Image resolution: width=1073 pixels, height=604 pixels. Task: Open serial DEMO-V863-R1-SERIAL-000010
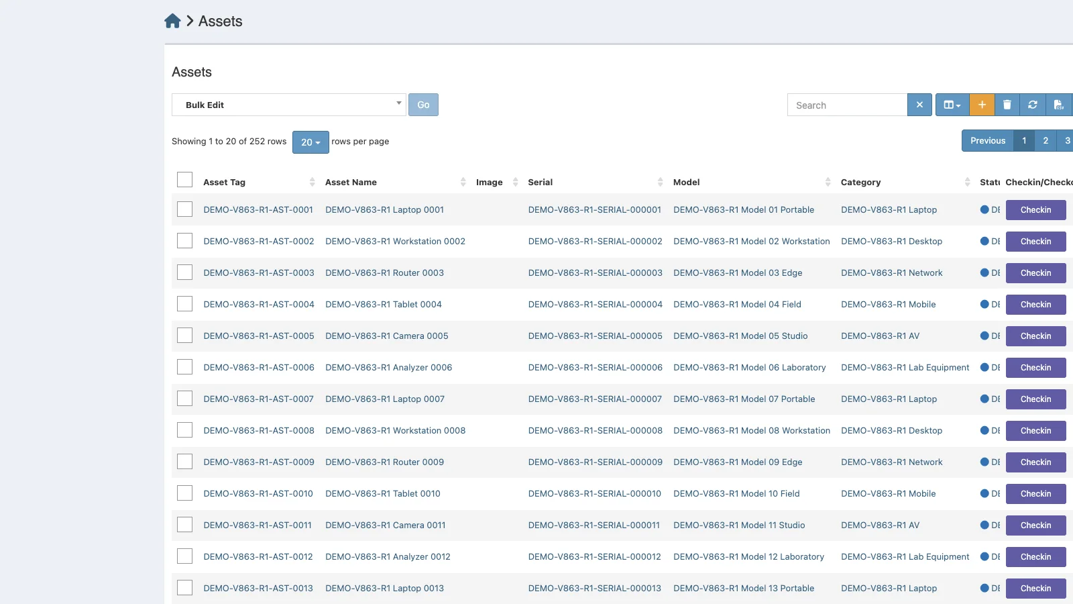(594, 493)
